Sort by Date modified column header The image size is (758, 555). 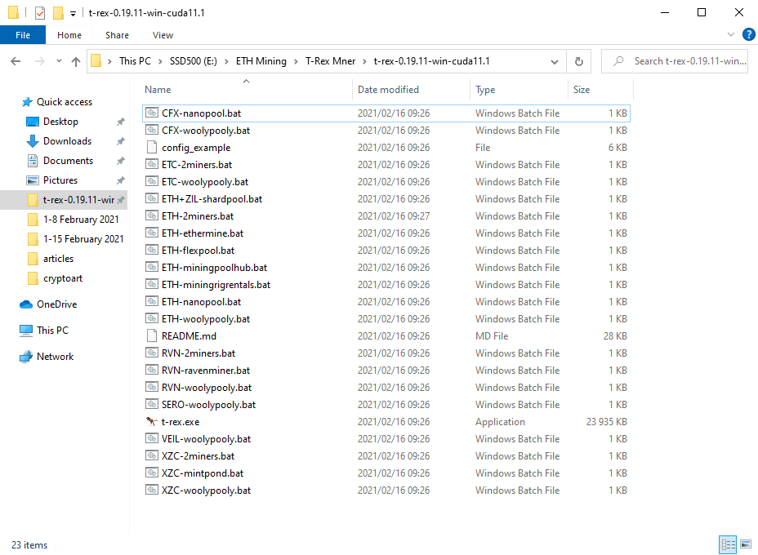pyautogui.click(x=388, y=90)
